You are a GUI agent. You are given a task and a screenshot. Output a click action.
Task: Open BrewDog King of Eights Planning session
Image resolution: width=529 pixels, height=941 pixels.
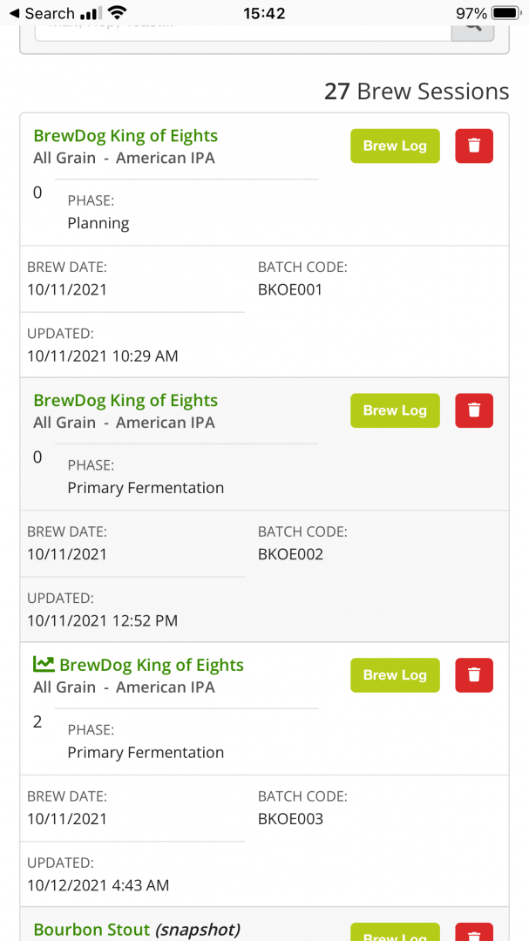pos(125,136)
